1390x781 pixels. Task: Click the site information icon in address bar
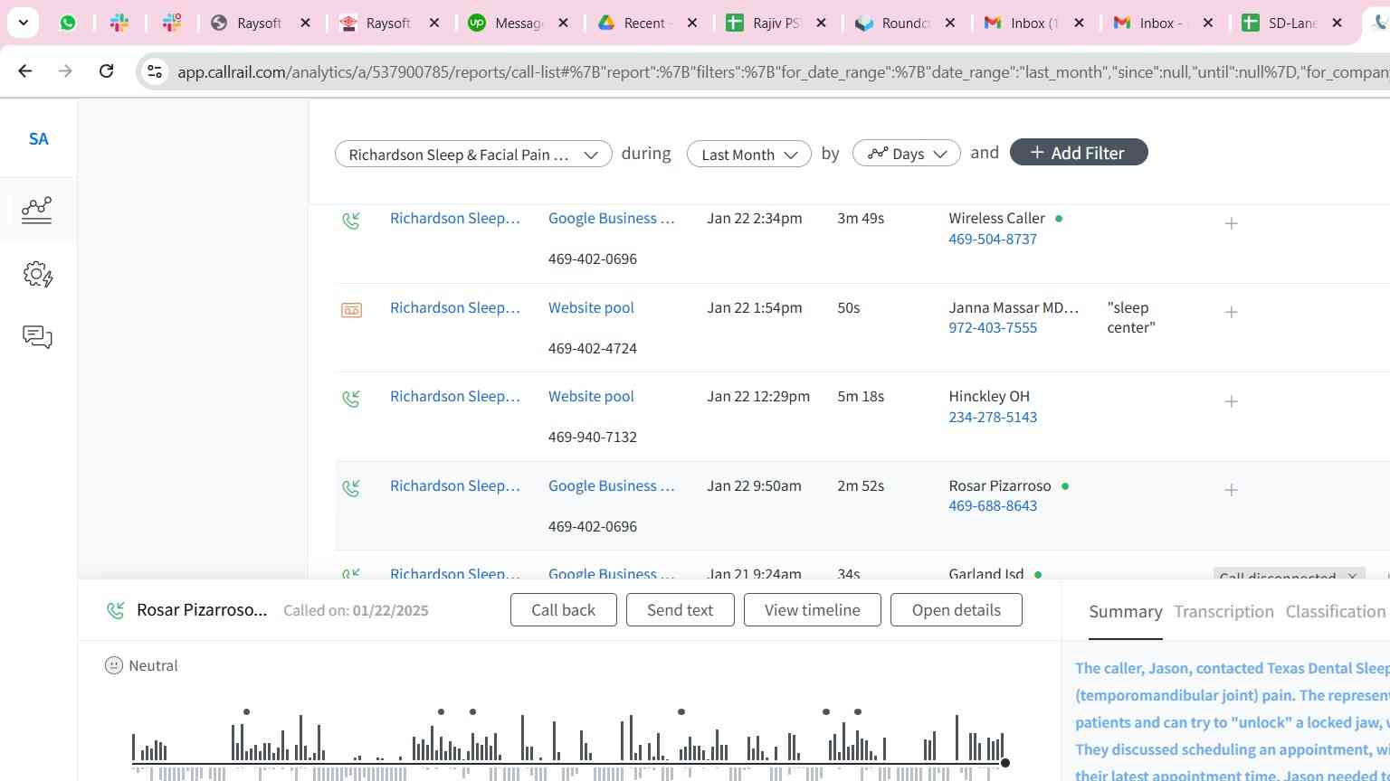[155, 71]
